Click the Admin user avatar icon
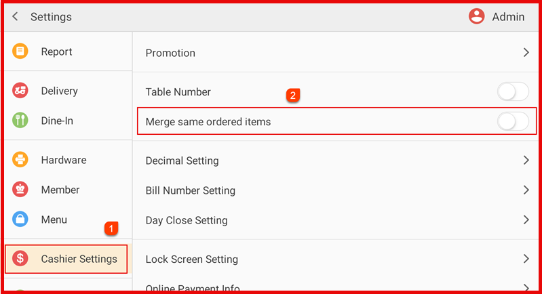 coord(477,17)
